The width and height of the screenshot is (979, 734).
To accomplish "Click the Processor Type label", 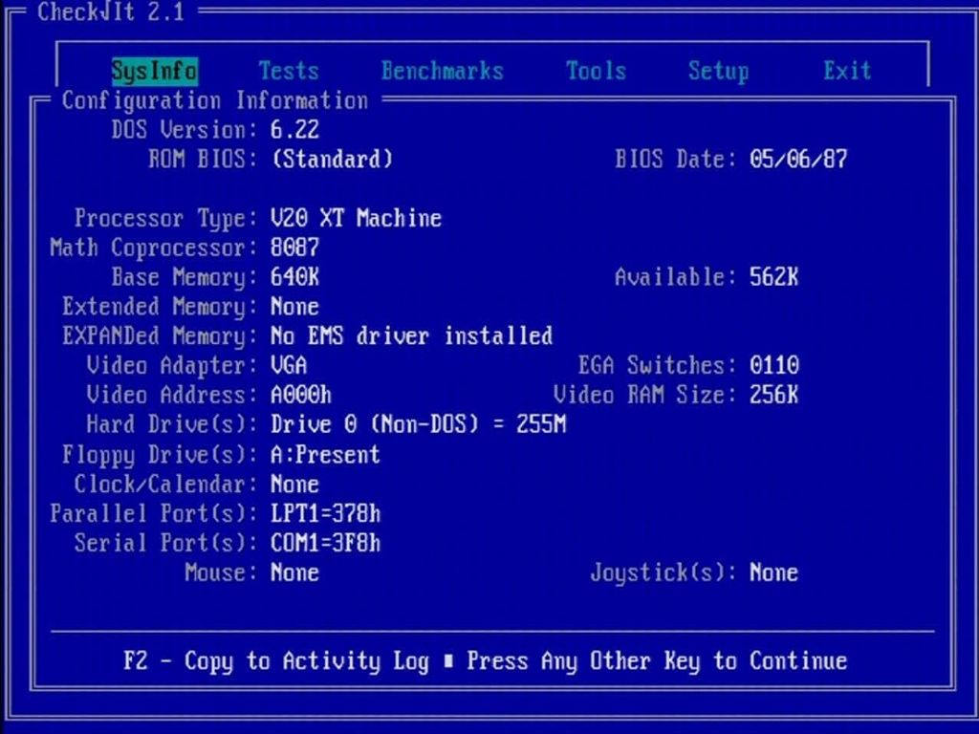I will click(x=165, y=219).
